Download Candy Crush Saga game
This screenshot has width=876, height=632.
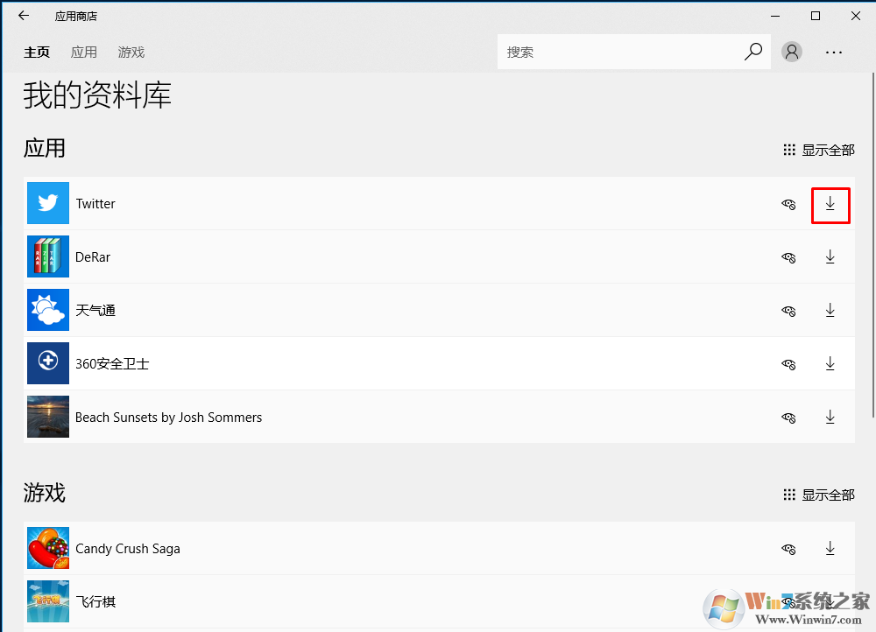coord(830,548)
